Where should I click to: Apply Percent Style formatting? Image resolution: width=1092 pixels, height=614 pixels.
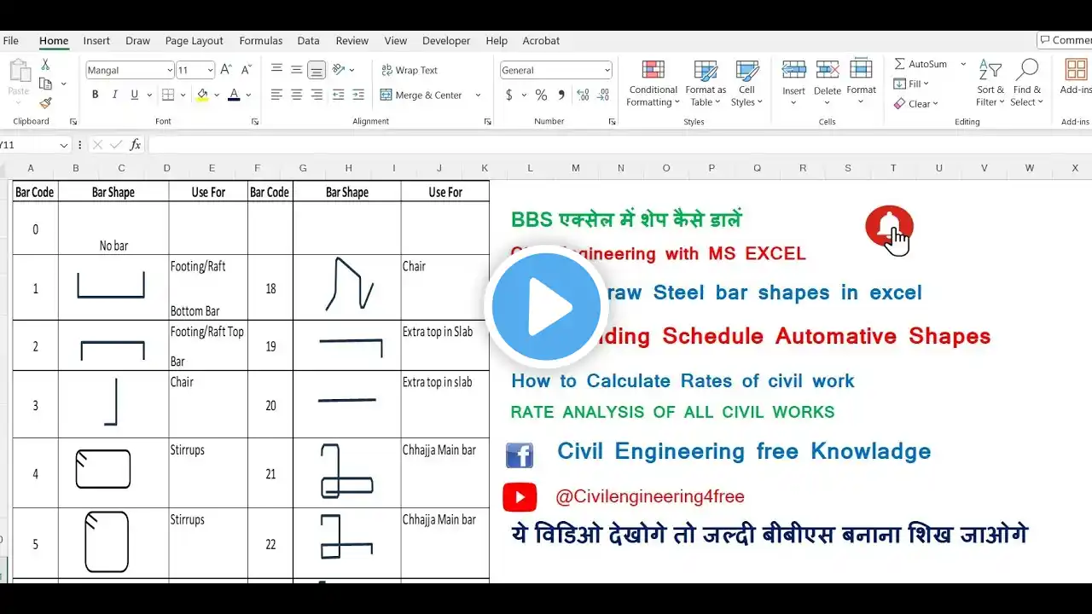pos(541,95)
